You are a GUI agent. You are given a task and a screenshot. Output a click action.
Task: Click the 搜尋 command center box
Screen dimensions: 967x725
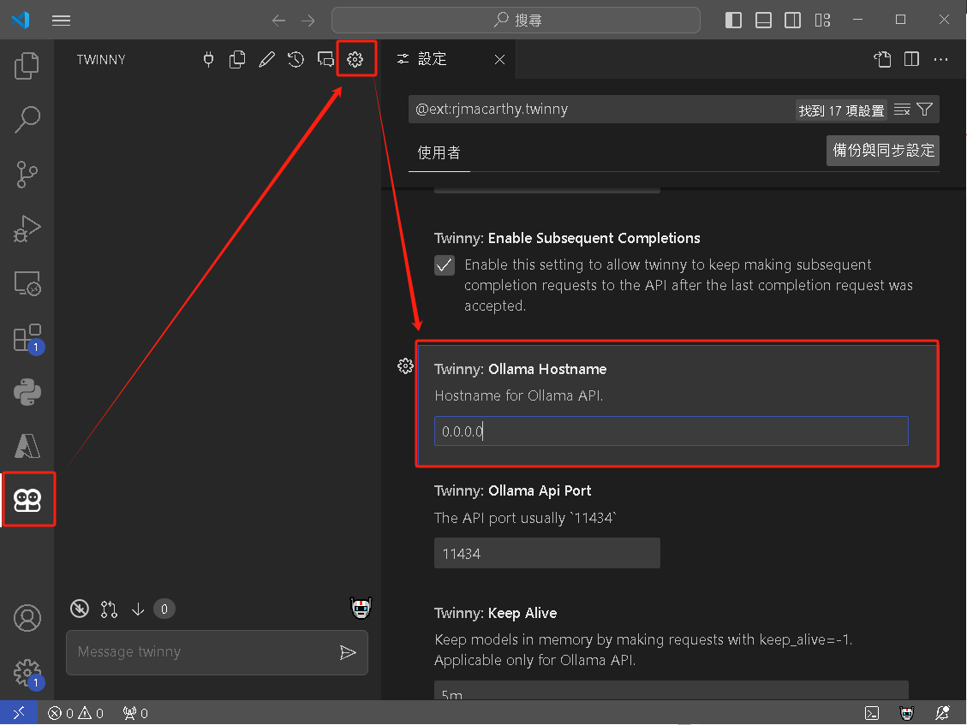tap(516, 21)
